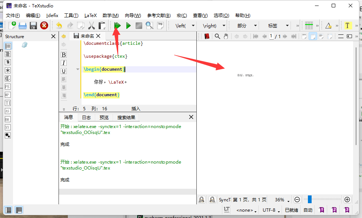The width and height of the screenshot is (362, 218).
Task: Switch to the 预览 tab
Action: [104, 117]
